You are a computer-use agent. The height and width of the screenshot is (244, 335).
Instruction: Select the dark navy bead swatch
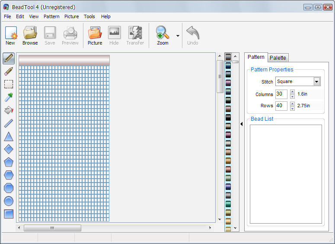click(228, 186)
